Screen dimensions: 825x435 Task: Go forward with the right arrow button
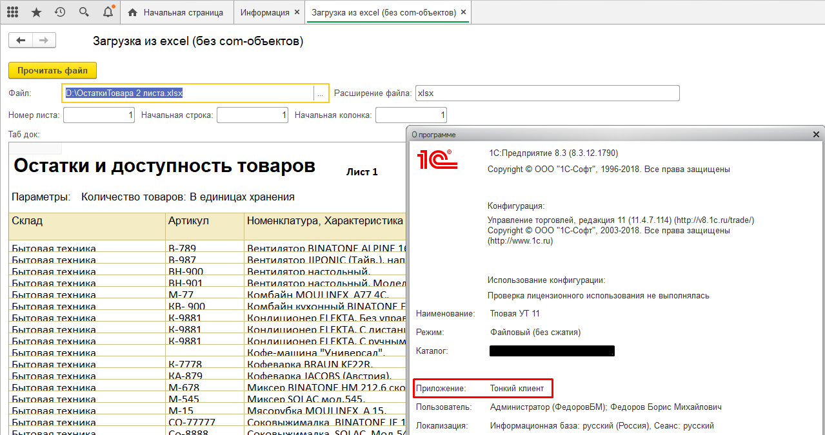(44, 41)
